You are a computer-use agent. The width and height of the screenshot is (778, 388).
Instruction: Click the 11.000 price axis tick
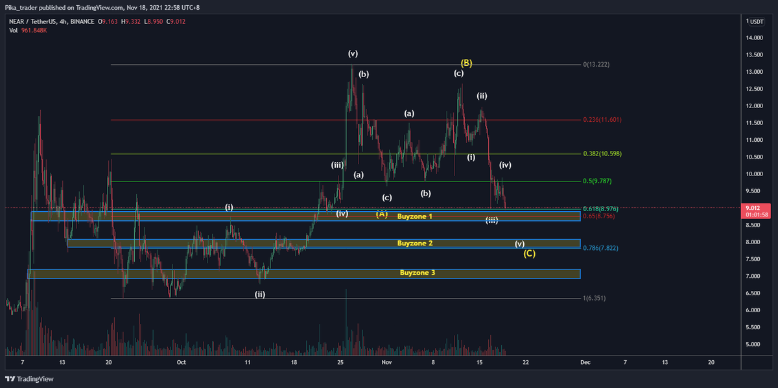point(755,140)
